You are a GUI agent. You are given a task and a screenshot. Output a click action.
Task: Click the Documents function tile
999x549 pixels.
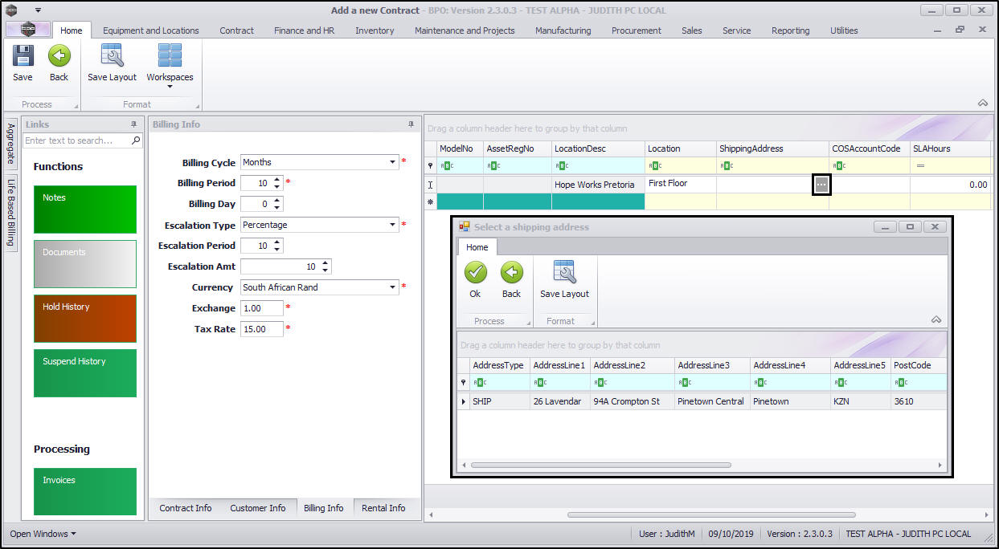[85, 264]
